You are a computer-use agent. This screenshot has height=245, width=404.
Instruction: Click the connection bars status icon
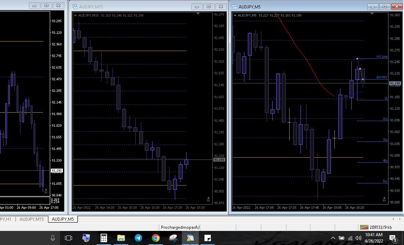coord(364,227)
